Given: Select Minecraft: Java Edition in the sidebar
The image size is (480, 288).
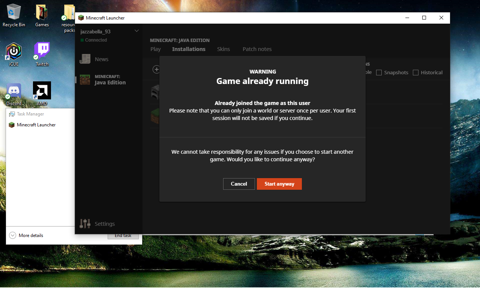Looking at the screenshot, I should pyautogui.click(x=109, y=79).
